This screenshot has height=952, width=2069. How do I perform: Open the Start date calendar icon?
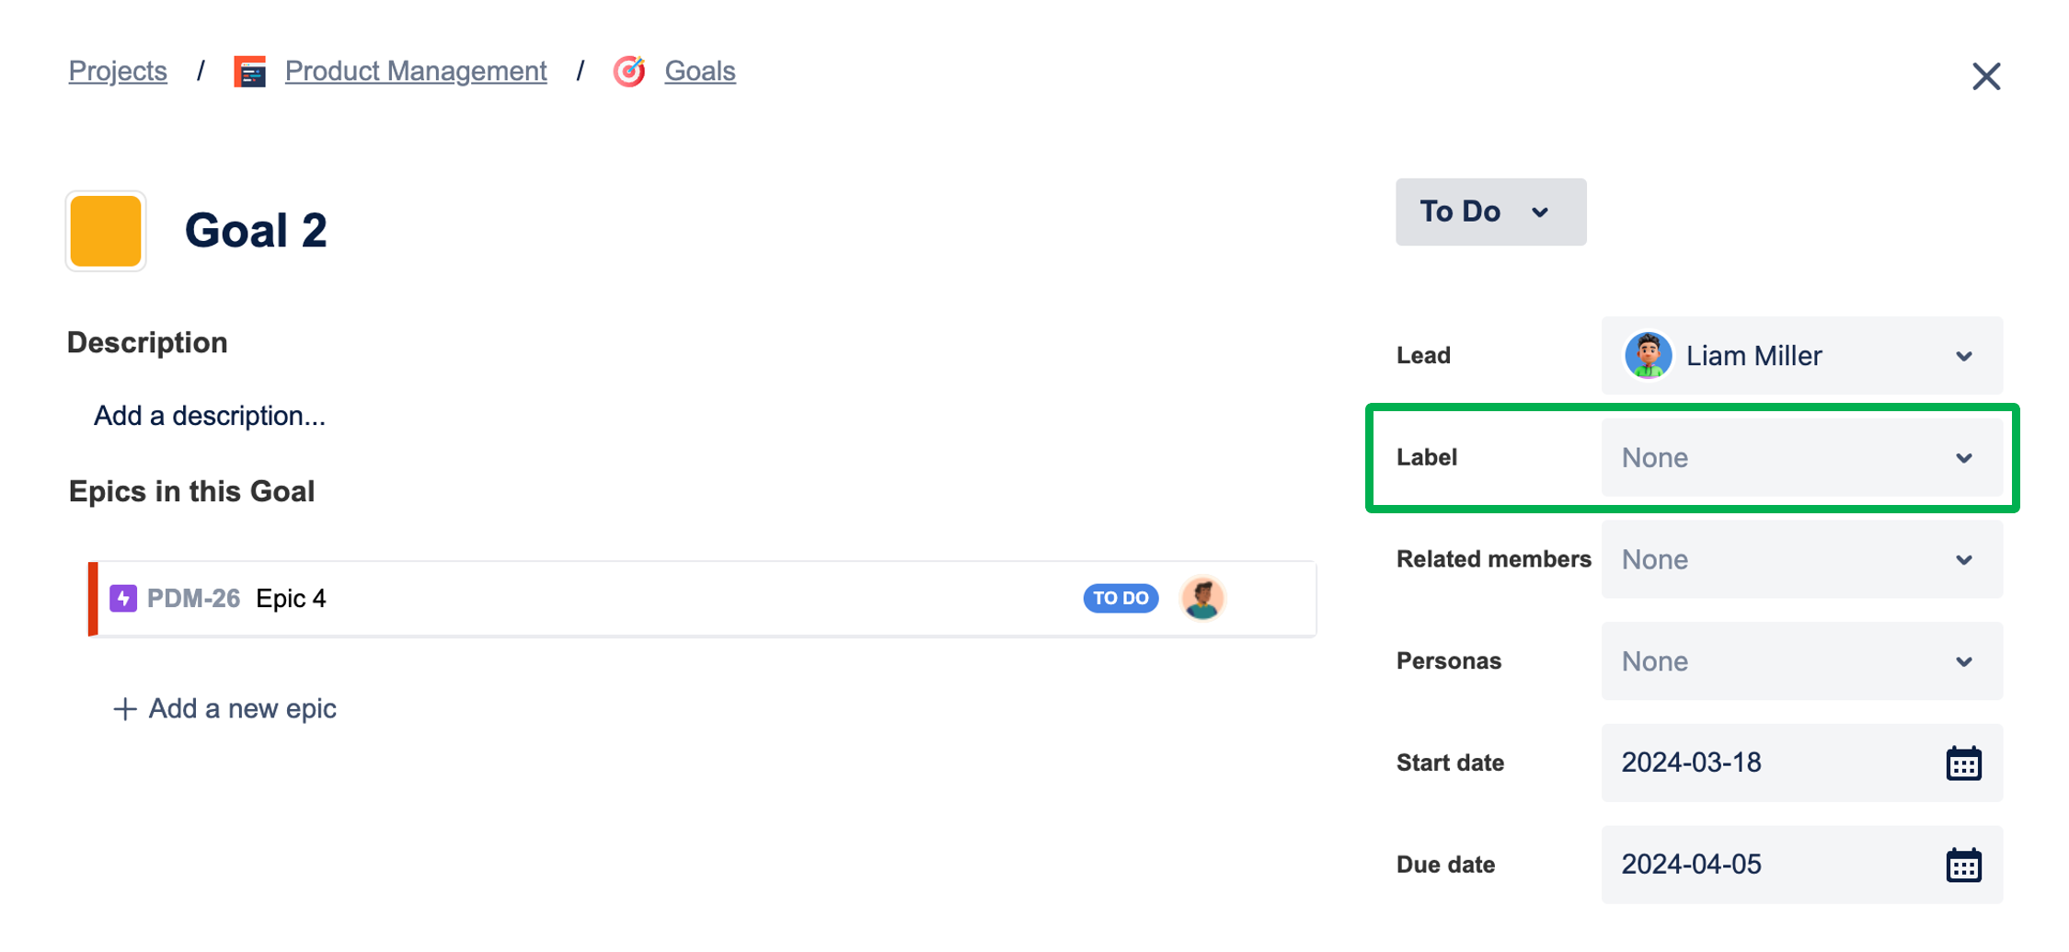[1963, 763]
